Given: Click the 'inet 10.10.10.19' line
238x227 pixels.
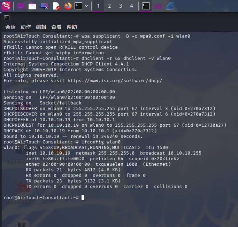Looking at the screenshot, I should click(x=114, y=153).
